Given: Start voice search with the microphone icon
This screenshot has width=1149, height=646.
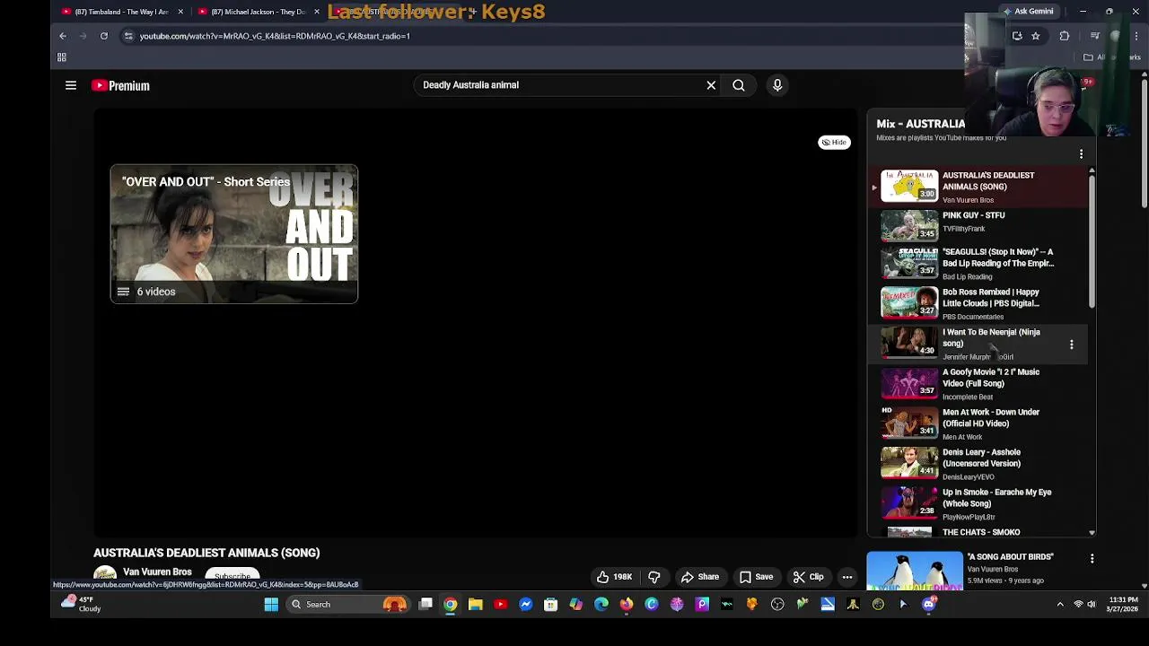Looking at the screenshot, I should tap(777, 85).
